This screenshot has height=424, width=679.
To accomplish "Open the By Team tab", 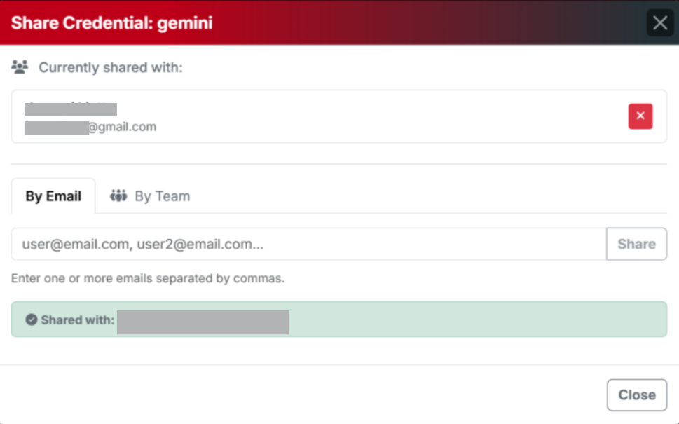I will click(x=151, y=196).
